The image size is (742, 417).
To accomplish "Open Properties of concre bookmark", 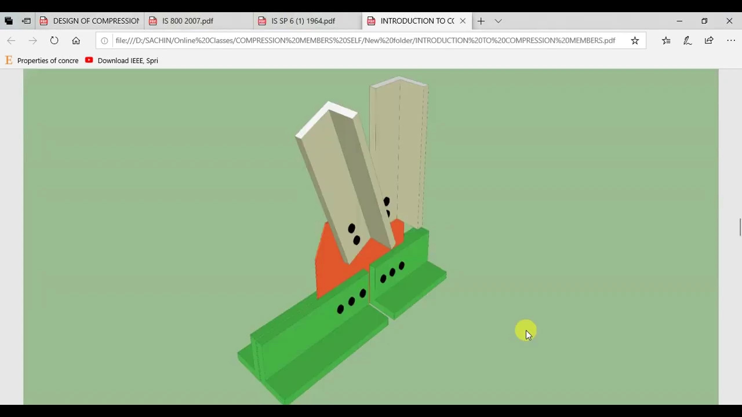I will coord(42,60).
